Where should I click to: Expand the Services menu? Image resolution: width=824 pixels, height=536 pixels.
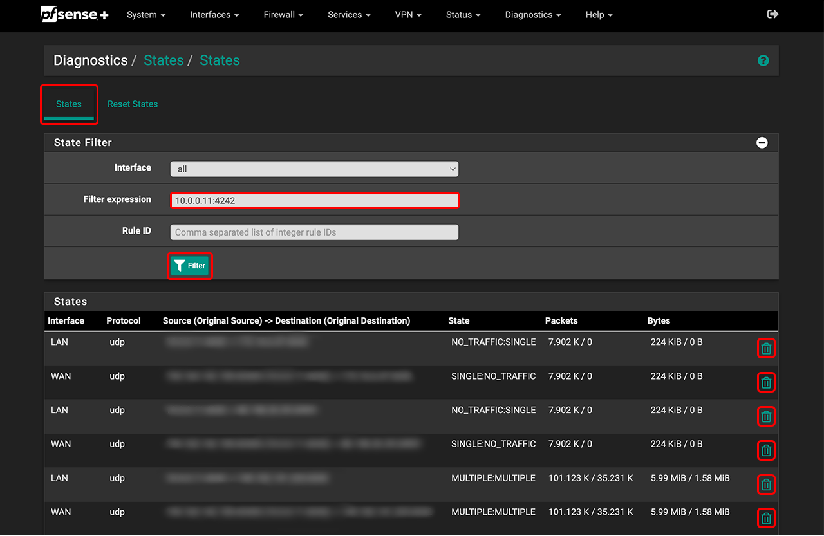348,14
